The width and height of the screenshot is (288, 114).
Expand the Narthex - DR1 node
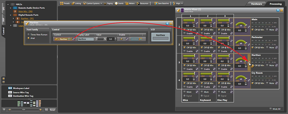(14, 18)
